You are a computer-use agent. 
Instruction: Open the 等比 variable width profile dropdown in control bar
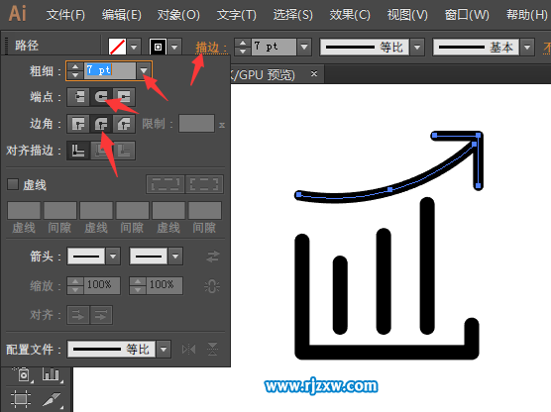coord(417,47)
